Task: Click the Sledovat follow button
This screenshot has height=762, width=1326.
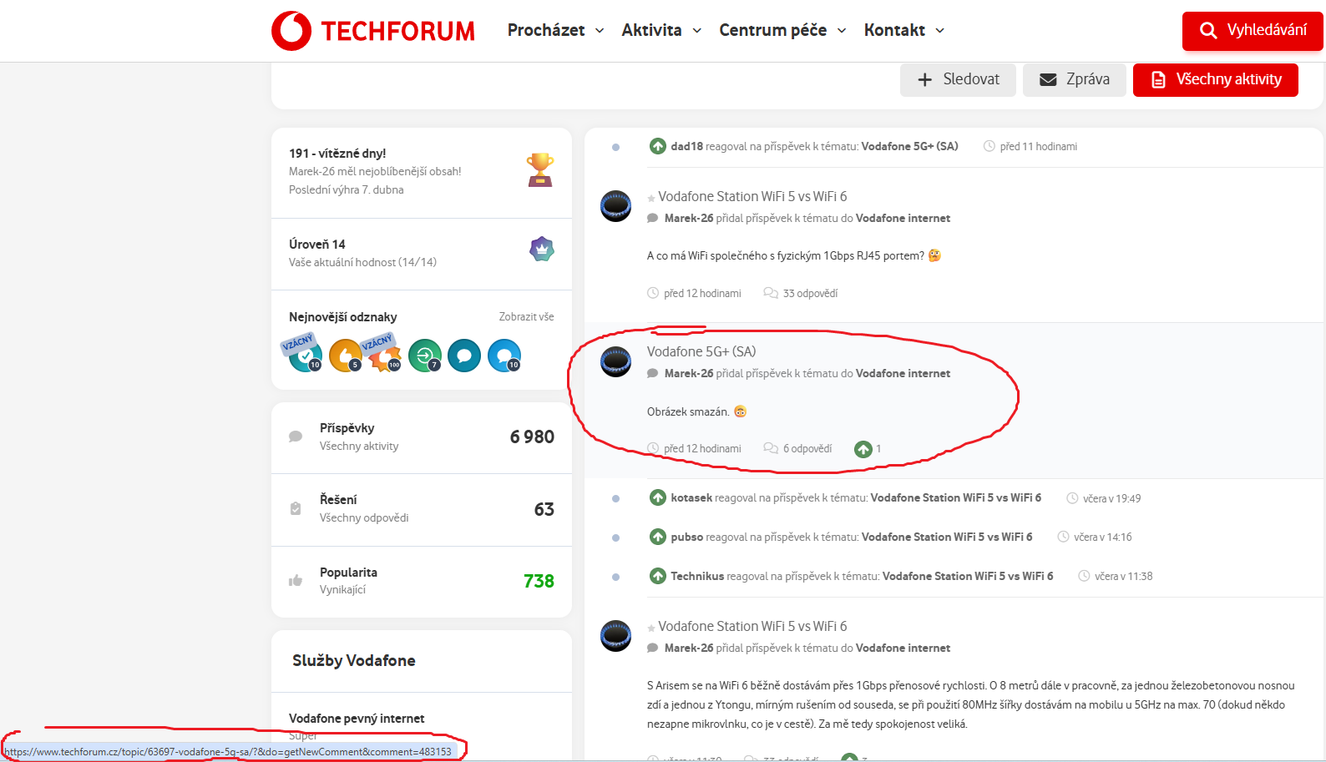Action: (x=958, y=79)
